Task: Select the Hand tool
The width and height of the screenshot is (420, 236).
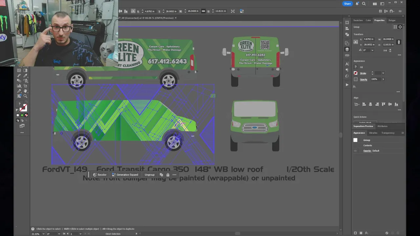Action: pyautogui.click(x=25, y=91)
